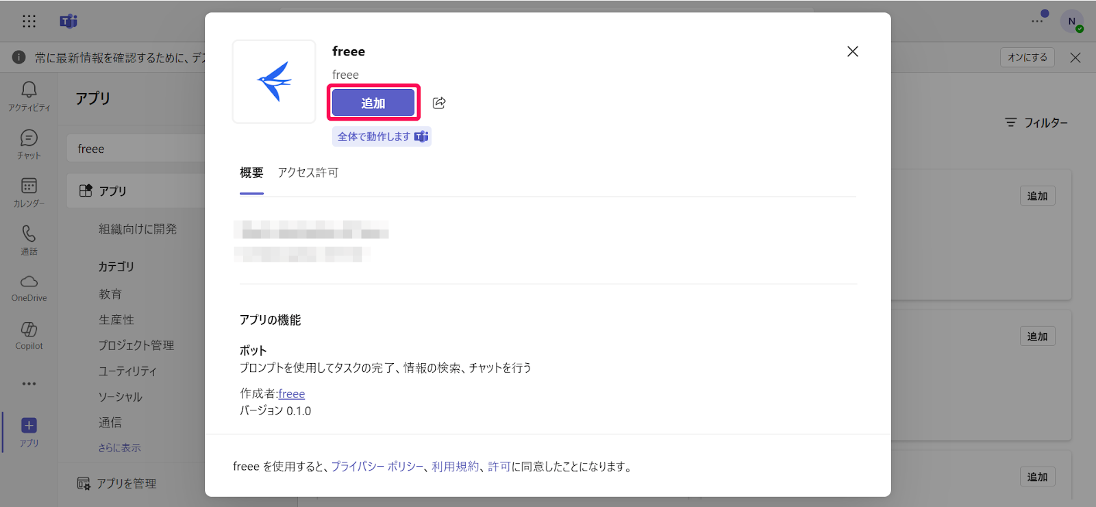The image size is (1096, 507).
Task: Click the info icon in notification banner
Action: (19, 58)
